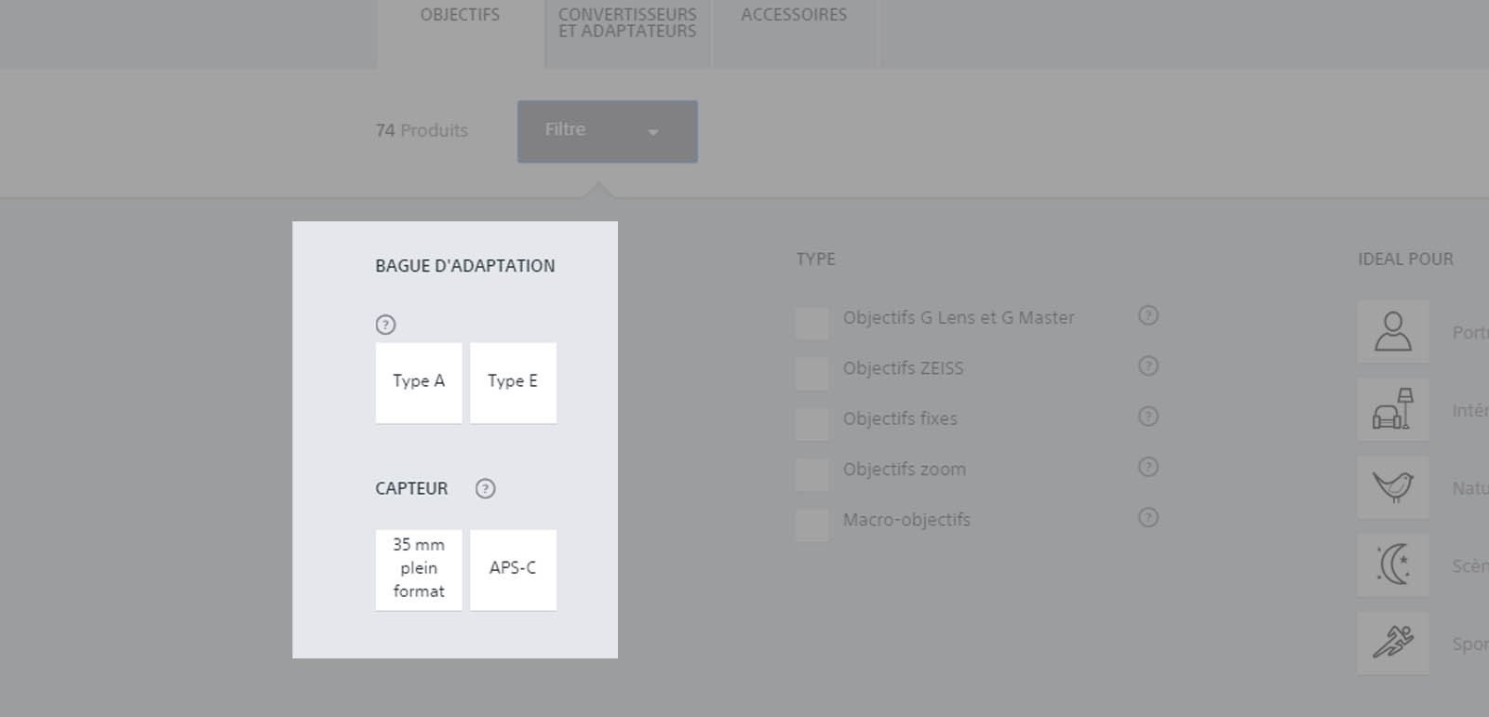Check the Objectifs zoom box
The image size is (1489, 717).
812,474
